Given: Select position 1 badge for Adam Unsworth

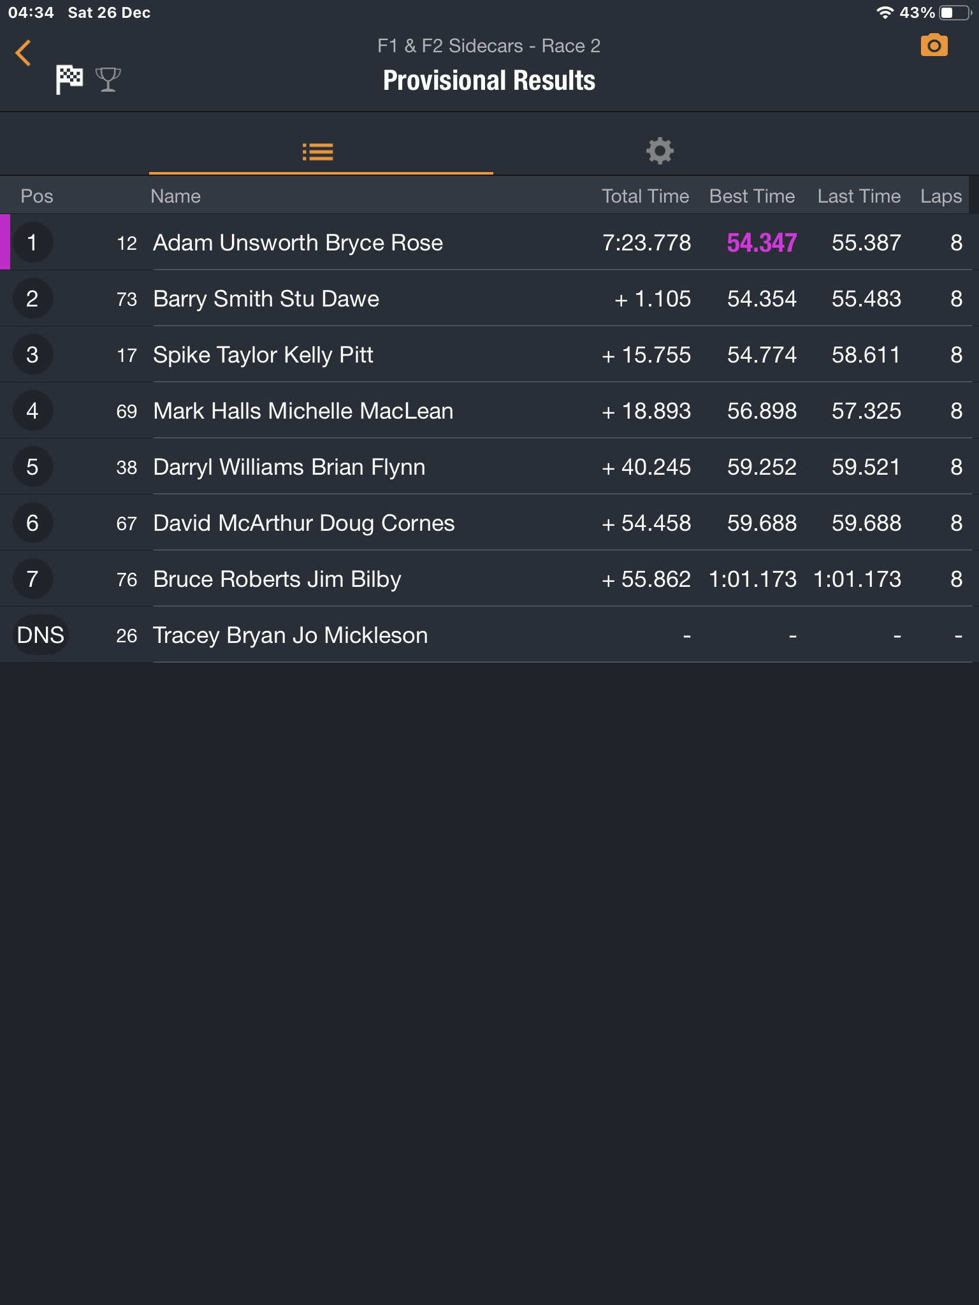Looking at the screenshot, I should pyautogui.click(x=33, y=243).
